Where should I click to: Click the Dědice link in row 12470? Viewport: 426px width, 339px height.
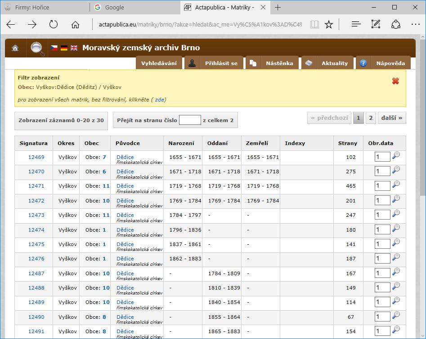point(125,172)
